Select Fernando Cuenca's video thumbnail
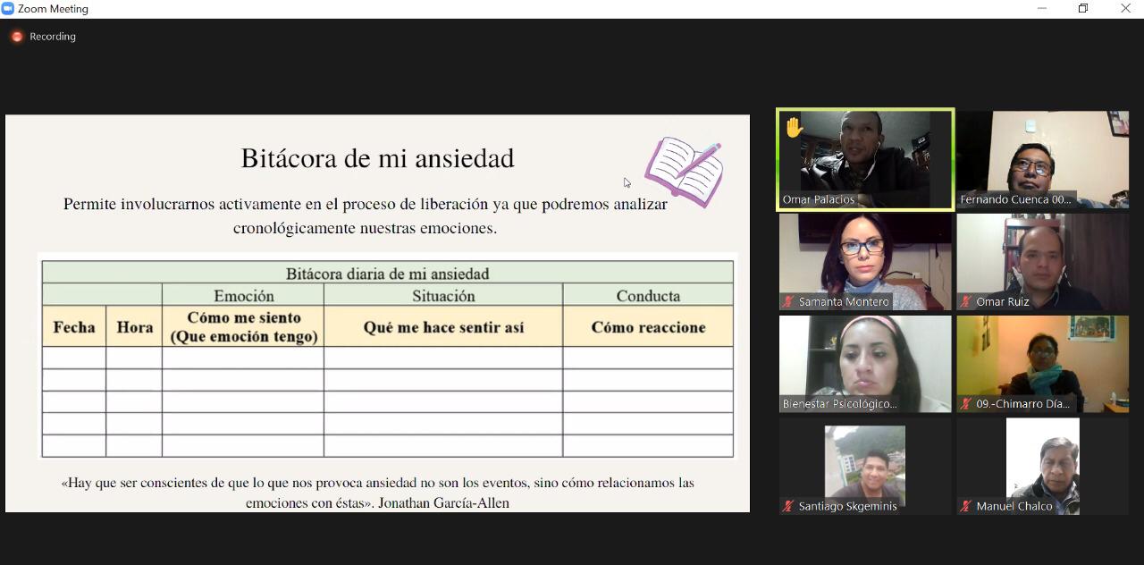1144x565 pixels. pos(1043,159)
